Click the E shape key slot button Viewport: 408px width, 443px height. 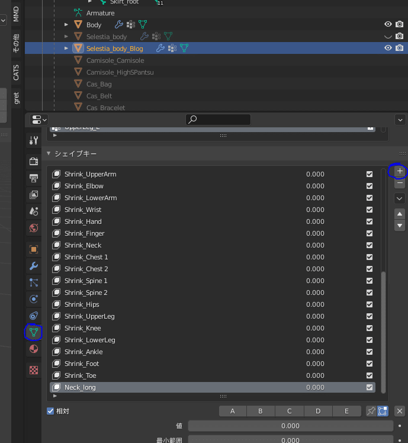347,411
